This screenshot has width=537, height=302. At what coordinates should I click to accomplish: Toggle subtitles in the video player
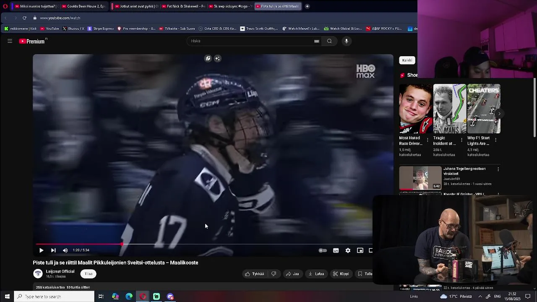click(x=336, y=250)
